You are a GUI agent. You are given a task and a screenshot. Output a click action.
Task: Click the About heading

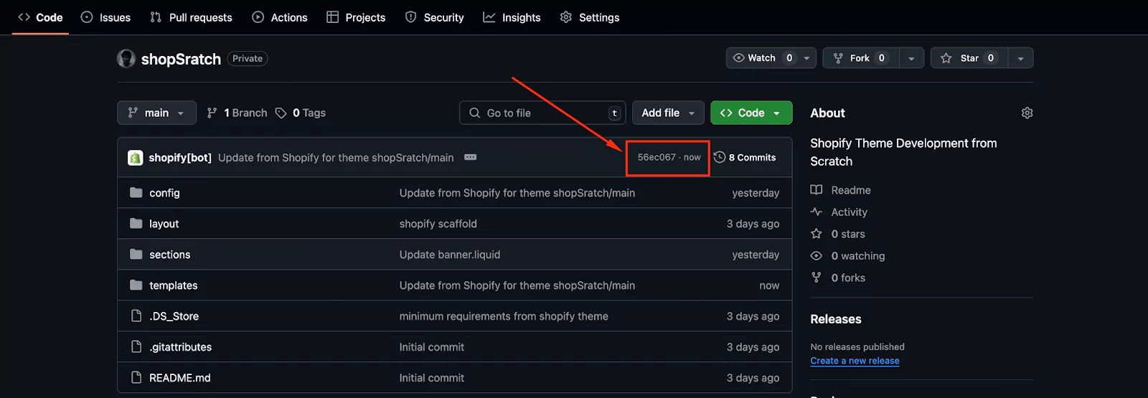tap(827, 113)
